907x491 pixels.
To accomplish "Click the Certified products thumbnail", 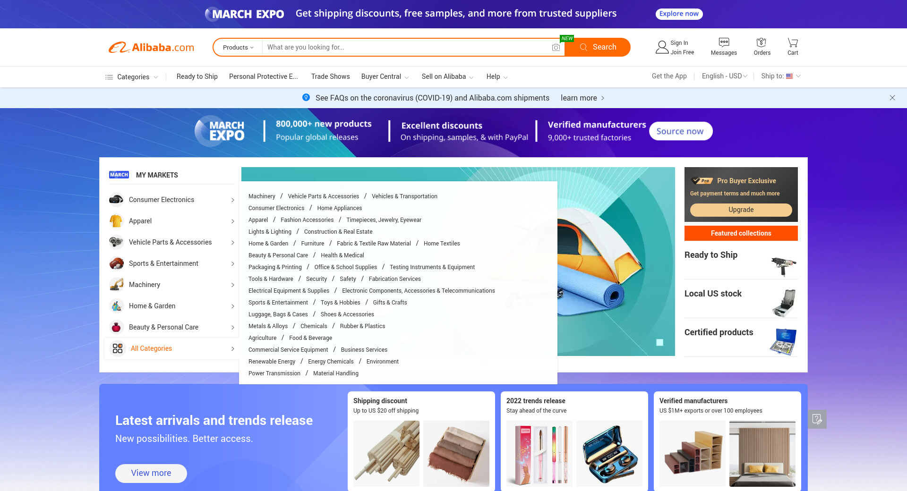I will [x=784, y=342].
